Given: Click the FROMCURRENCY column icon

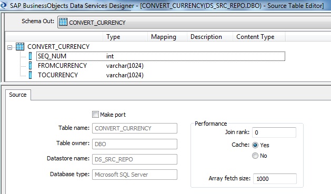Looking at the screenshot, I should 30,66.
